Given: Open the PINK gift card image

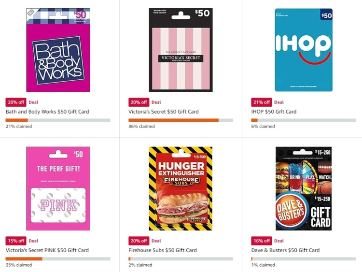Looking at the screenshot, I should [x=58, y=188].
